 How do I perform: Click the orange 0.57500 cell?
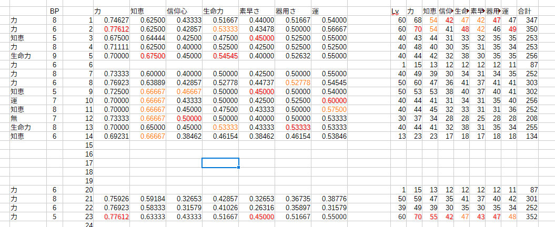coord(329,110)
